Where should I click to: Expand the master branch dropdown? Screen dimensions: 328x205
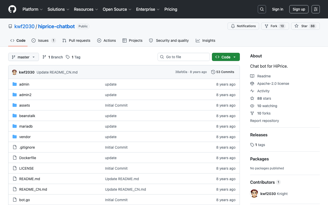click(x=24, y=57)
